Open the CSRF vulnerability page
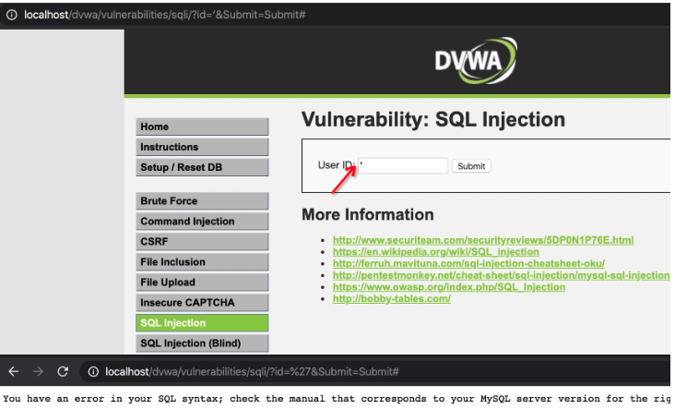 click(202, 241)
